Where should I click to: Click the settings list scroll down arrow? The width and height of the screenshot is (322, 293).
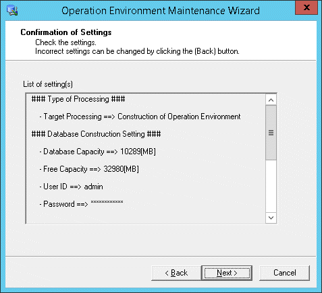271,218
